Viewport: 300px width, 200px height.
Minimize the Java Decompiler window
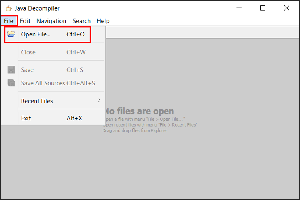tap(239, 8)
